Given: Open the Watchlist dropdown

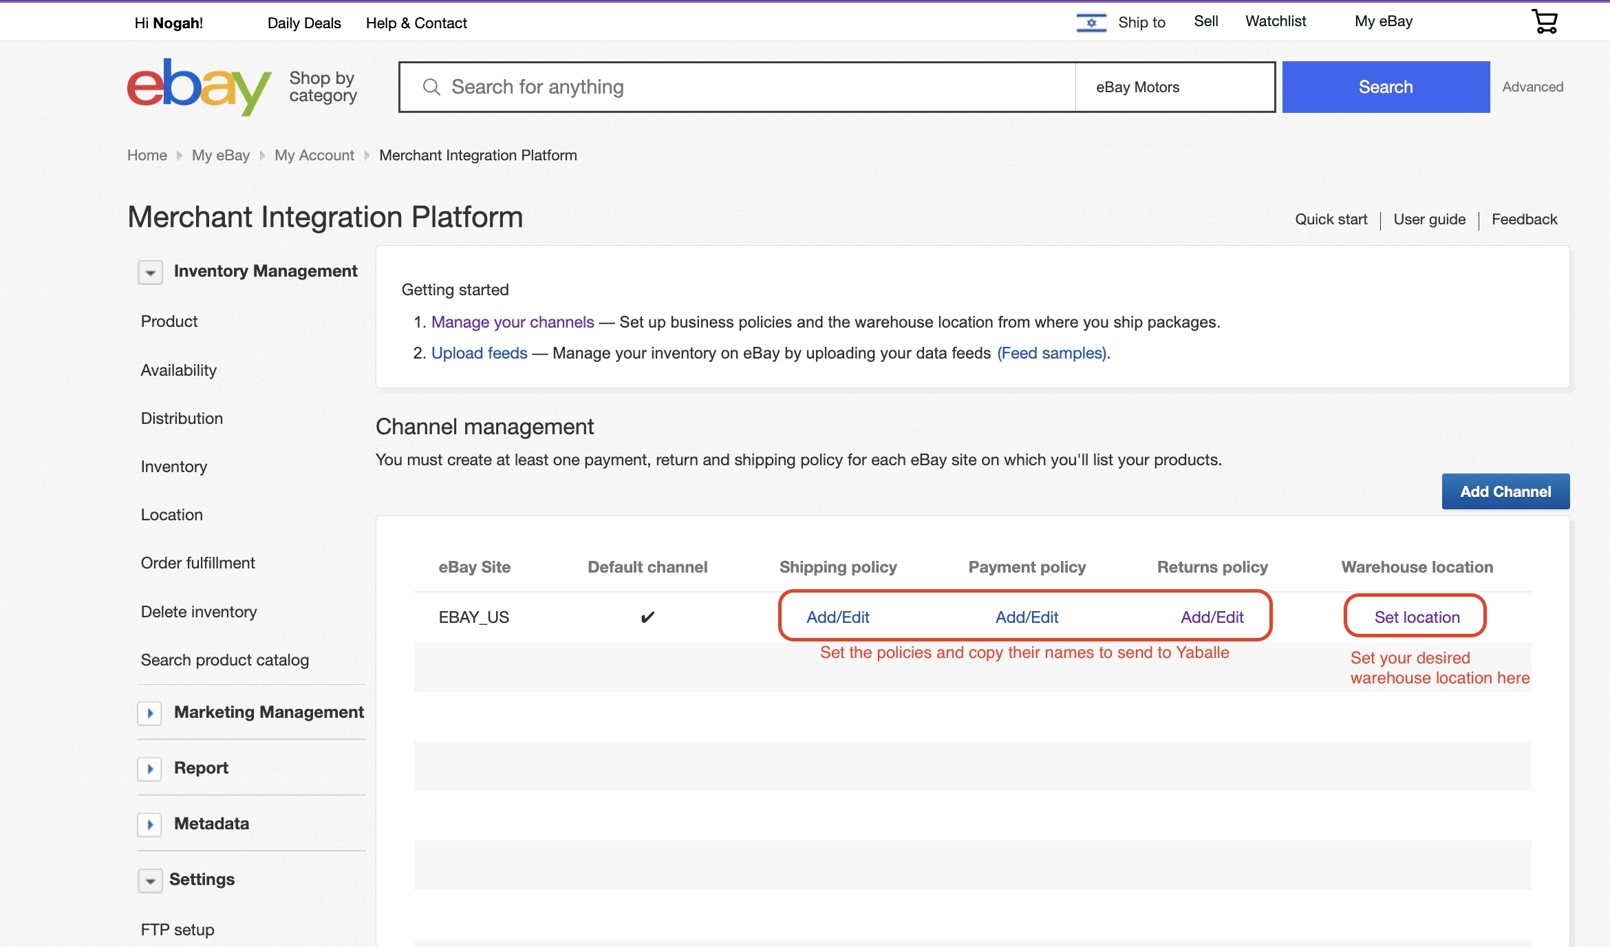Looking at the screenshot, I should (x=1276, y=21).
